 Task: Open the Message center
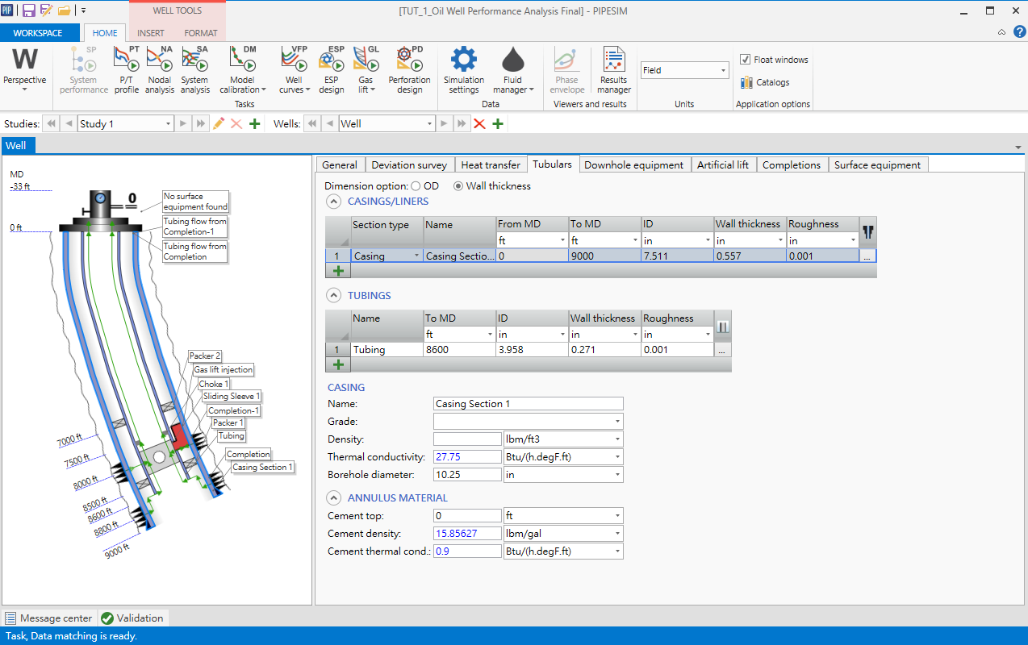point(48,618)
